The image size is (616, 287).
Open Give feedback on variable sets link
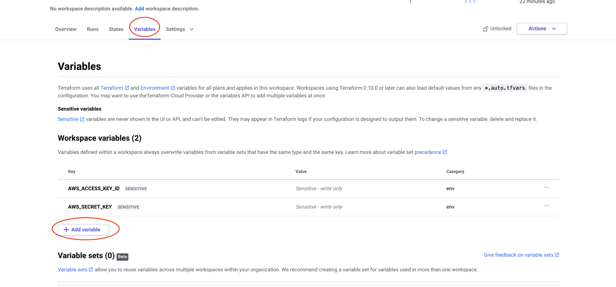tap(521, 255)
